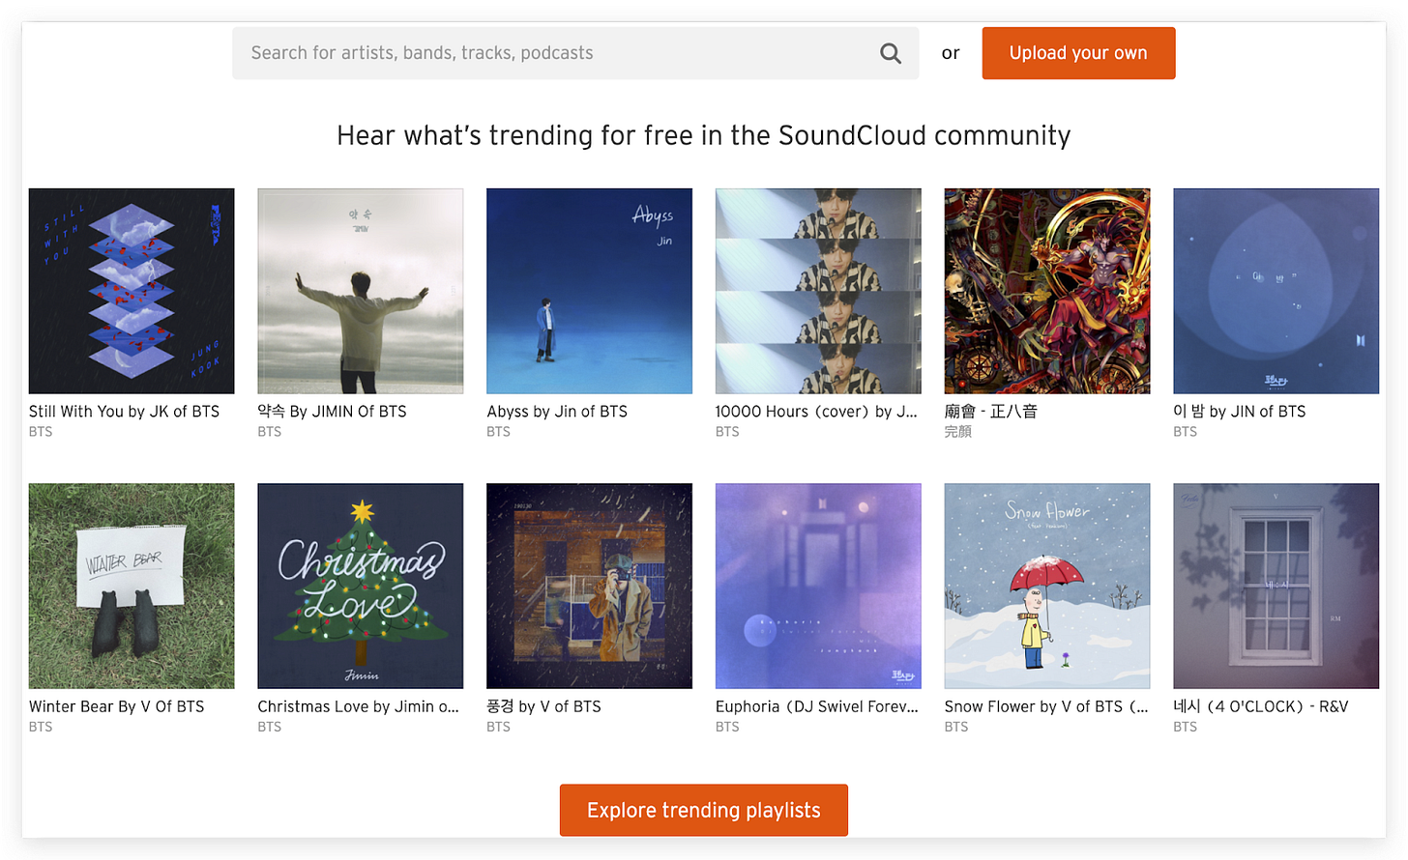Open the Winter Bear album cover

(x=132, y=586)
